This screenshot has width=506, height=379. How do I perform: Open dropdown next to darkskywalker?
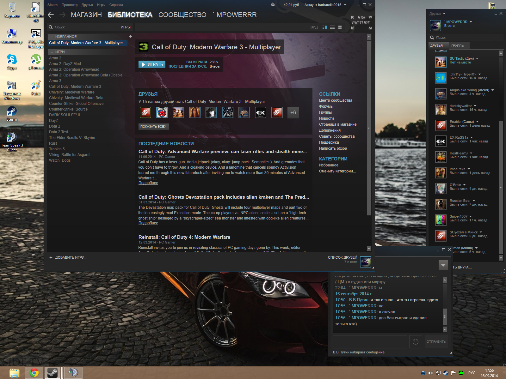tap(475, 106)
